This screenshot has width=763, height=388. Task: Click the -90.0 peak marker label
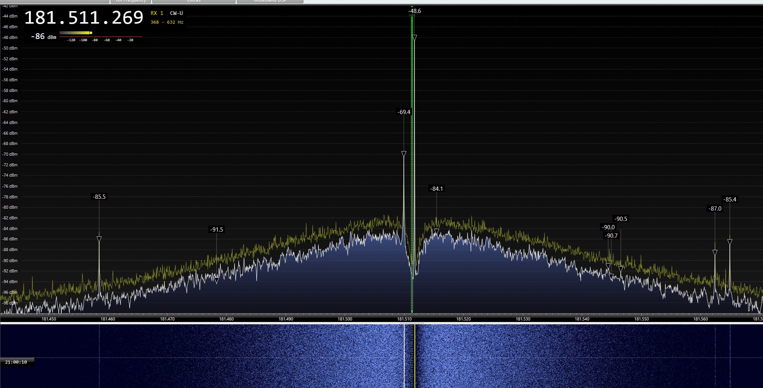pos(608,227)
